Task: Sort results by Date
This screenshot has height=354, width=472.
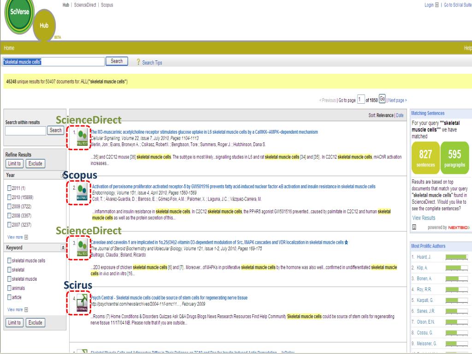Action: [400, 115]
